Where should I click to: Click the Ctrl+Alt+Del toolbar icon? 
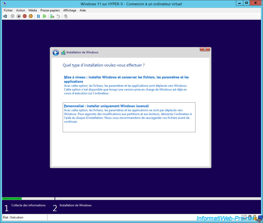(5, 16)
